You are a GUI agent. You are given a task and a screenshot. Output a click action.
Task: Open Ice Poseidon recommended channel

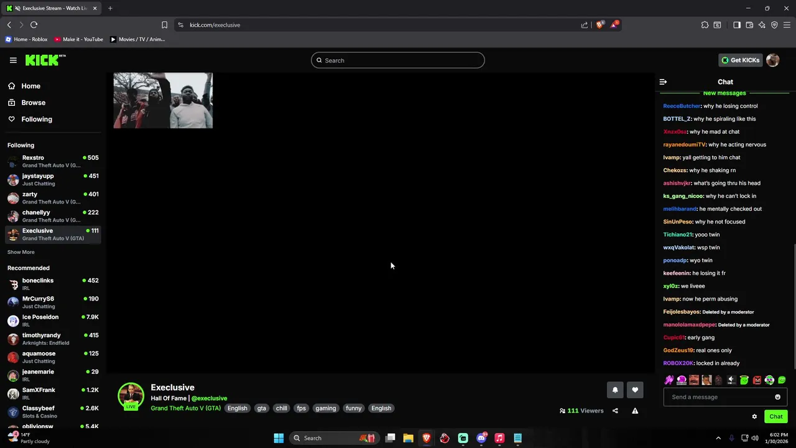[x=53, y=320]
